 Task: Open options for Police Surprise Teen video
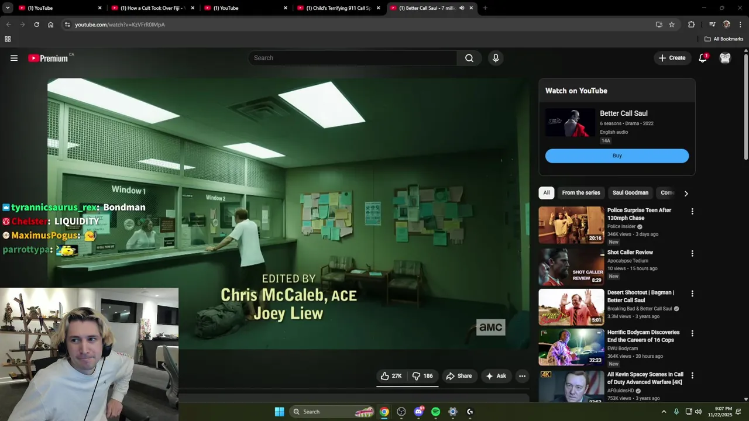click(692, 211)
